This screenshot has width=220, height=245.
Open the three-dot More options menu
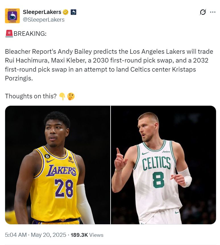(x=213, y=12)
